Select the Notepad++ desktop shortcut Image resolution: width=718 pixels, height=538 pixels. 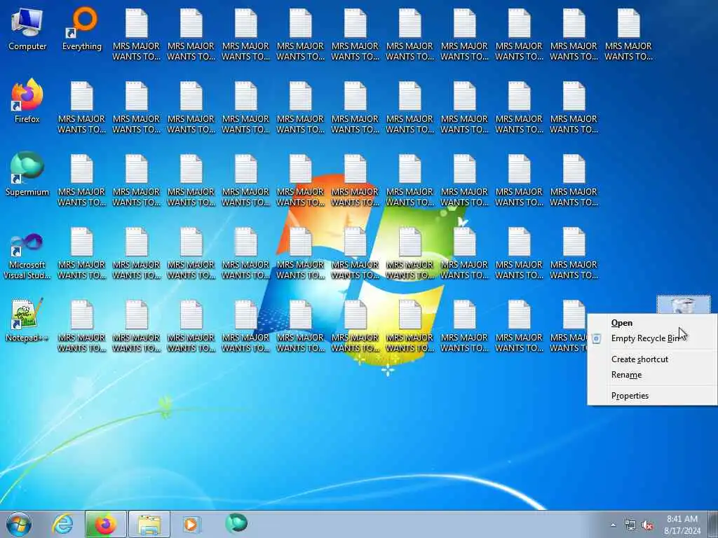[27, 320]
